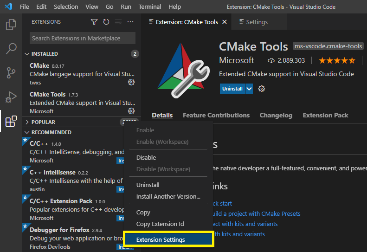The height and width of the screenshot is (252, 367).
Task: Refresh the extensions list
Action: point(106,22)
